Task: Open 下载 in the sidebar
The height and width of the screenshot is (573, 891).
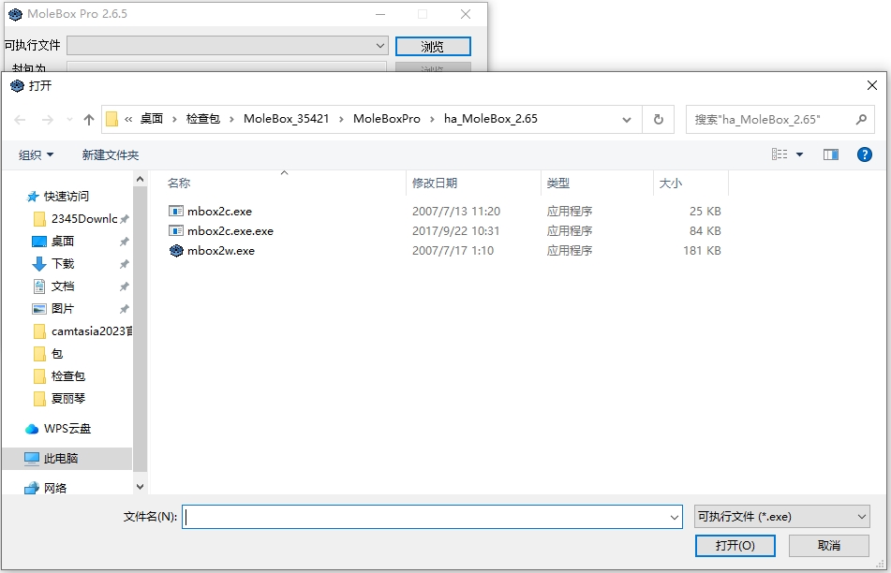Action: [x=62, y=264]
